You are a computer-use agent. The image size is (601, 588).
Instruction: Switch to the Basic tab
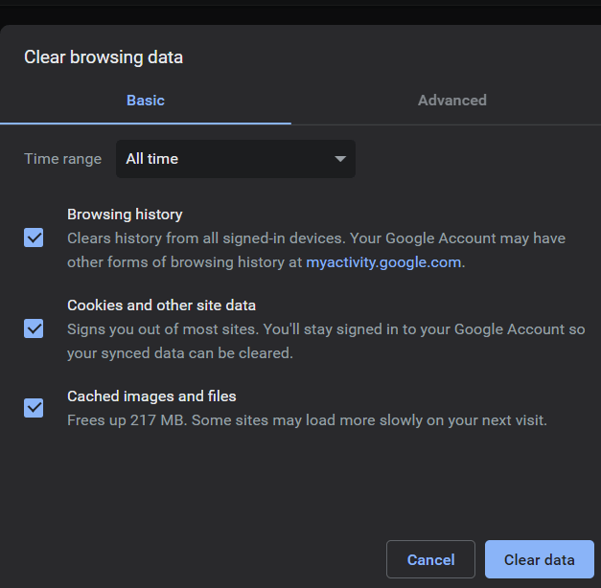click(x=146, y=101)
